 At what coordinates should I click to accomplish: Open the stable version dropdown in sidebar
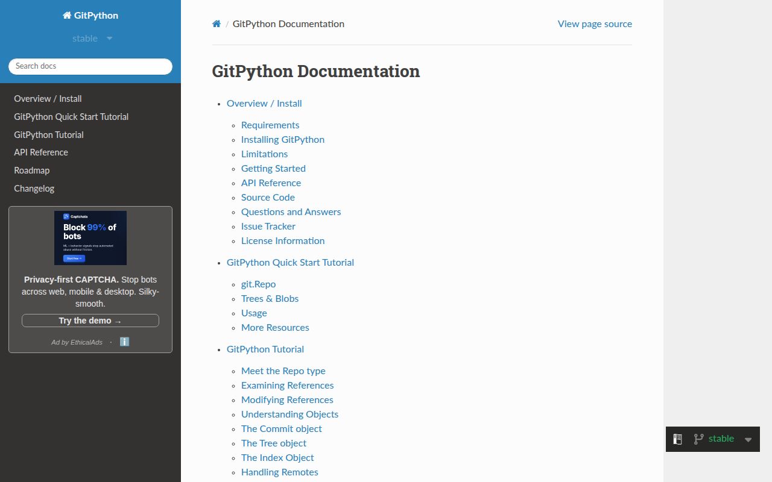[92, 39]
